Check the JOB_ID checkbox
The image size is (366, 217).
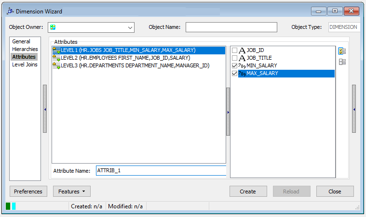234,51
